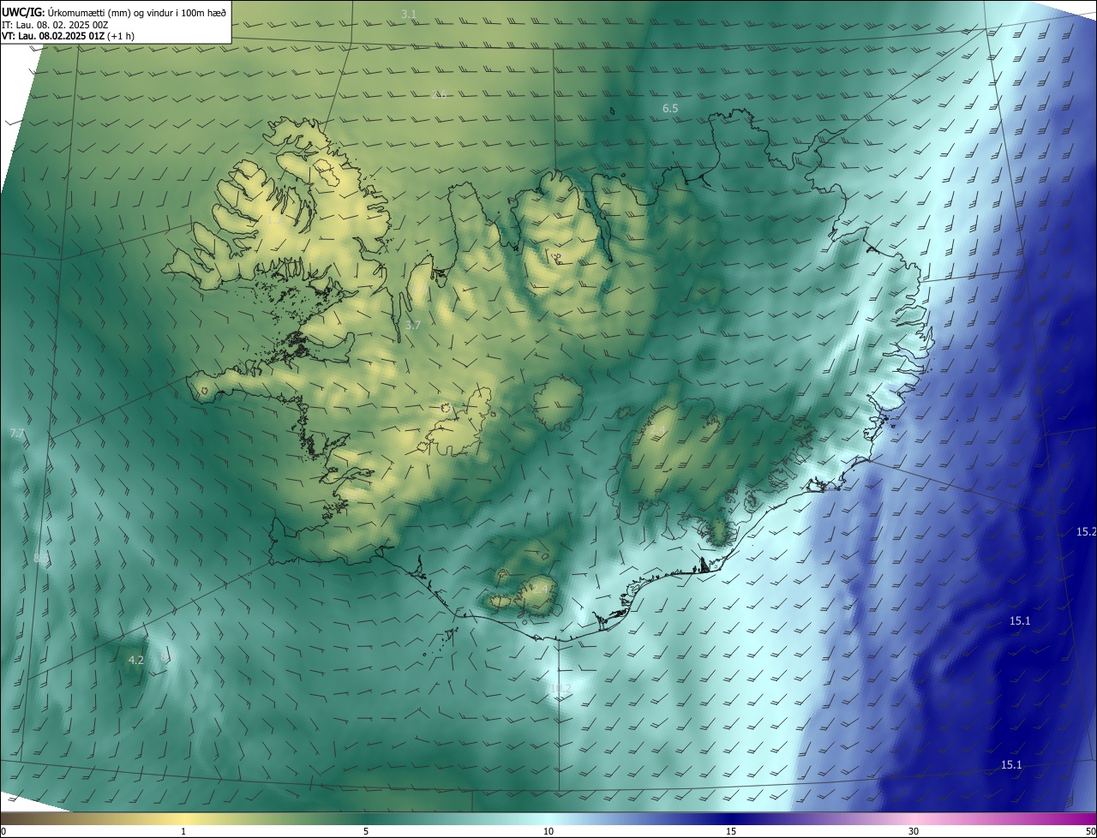Click the color scale tick label 50
Image resolution: width=1097 pixels, height=838 pixels.
coord(1090,831)
